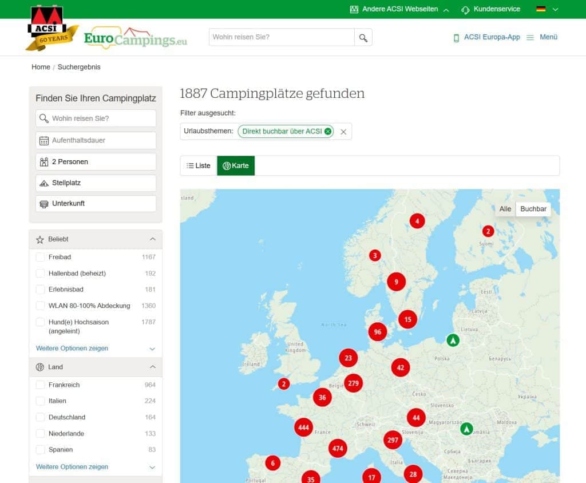Screen dimensions: 586x483
Task: Select the Alle map toggle
Action: (x=505, y=209)
